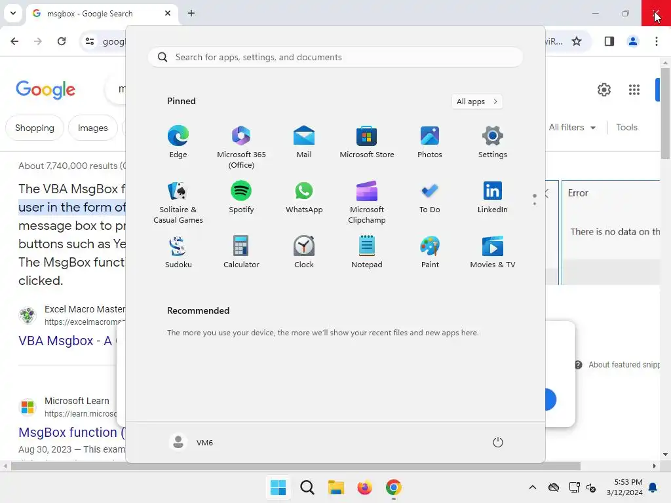
Task: Open Firefox from the taskbar
Action: click(364, 487)
